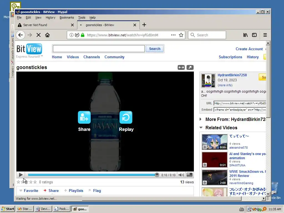Click the browser Search box
284x213 pixels.
[x=207, y=35]
